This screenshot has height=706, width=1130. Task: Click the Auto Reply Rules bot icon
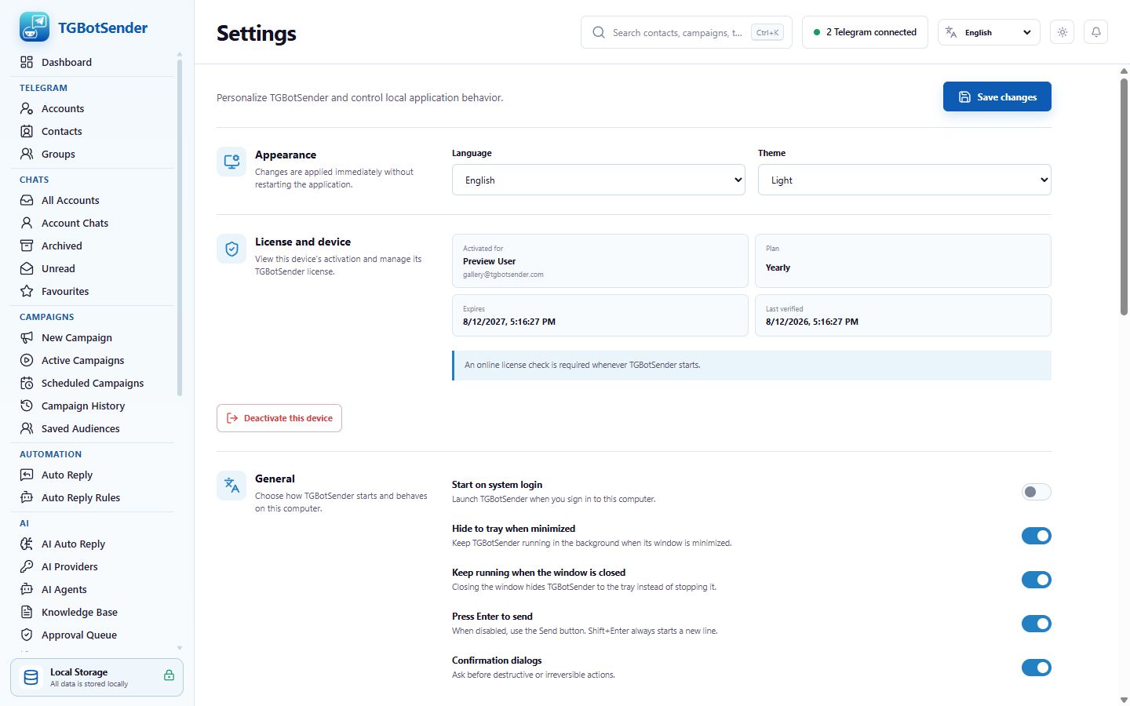click(27, 497)
